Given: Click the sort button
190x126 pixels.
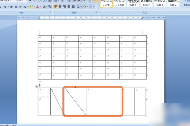Looking at the screenshot, I should [x=90, y=1].
